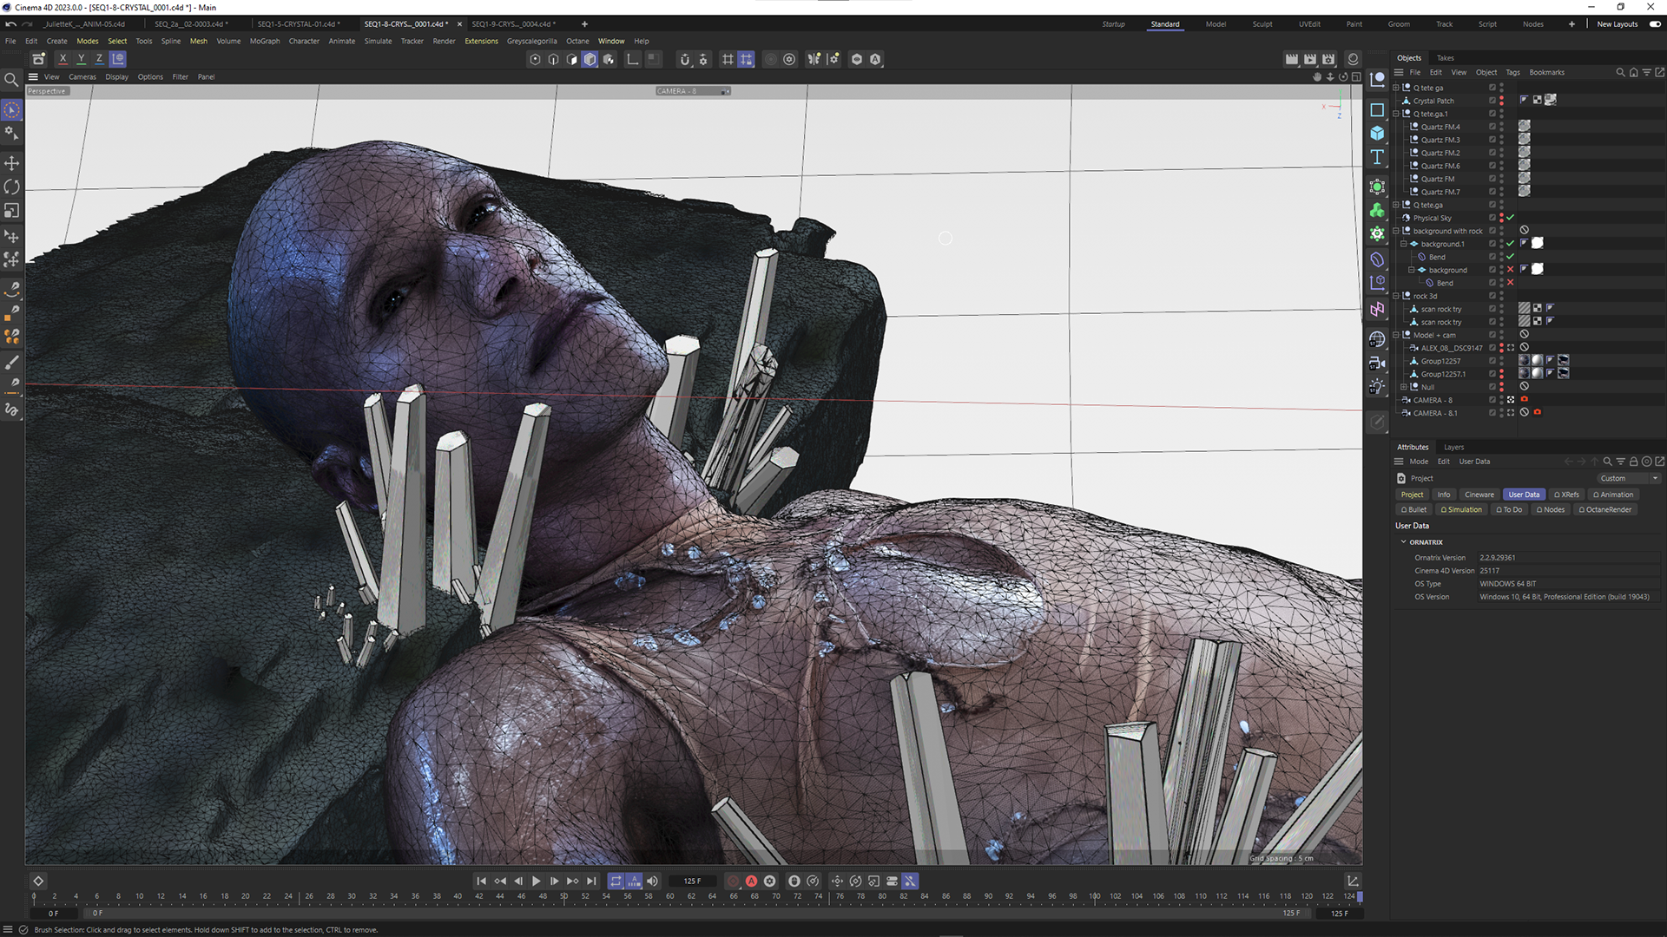The width and height of the screenshot is (1667, 937).
Task: Expand the Null object hierarchy
Action: pyautogui.click(x=1404, y=387)
